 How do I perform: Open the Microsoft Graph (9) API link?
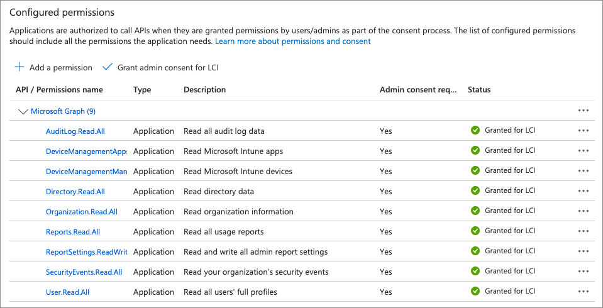[x=63, y=111]
